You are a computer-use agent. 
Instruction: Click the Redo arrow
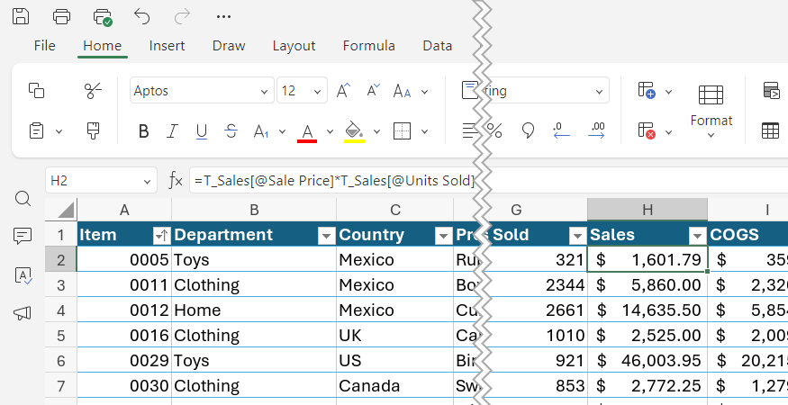coord(183,16)
